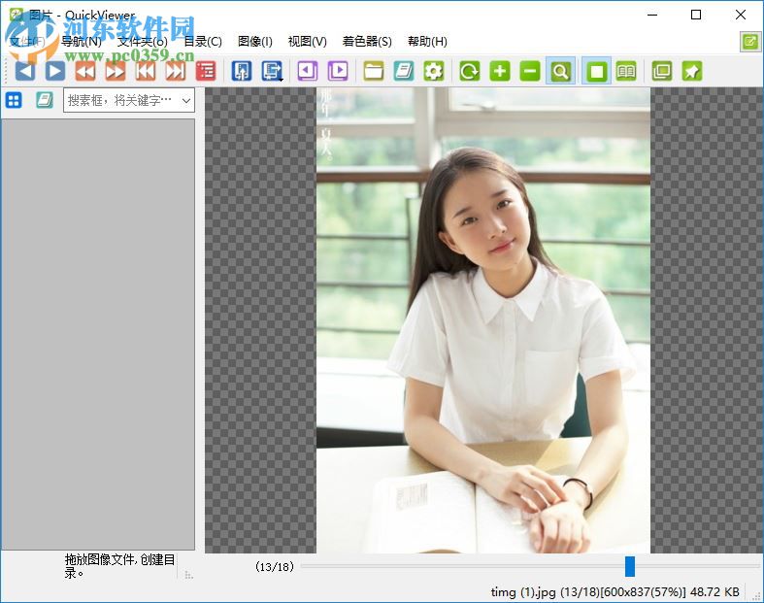Click the displayed photo of the girl

(483, 320)
